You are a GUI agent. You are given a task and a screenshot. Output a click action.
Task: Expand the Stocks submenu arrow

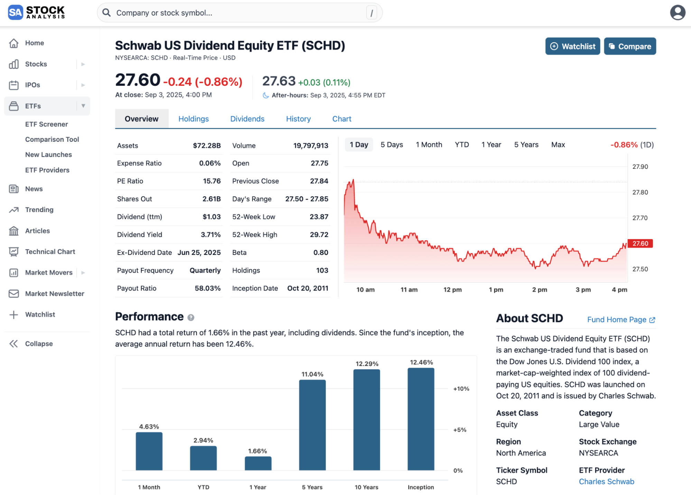(x=83, y=64)
